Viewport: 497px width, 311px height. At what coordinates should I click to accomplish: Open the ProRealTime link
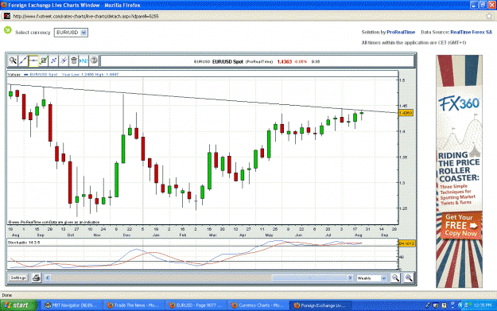click(x=401, y=32)
